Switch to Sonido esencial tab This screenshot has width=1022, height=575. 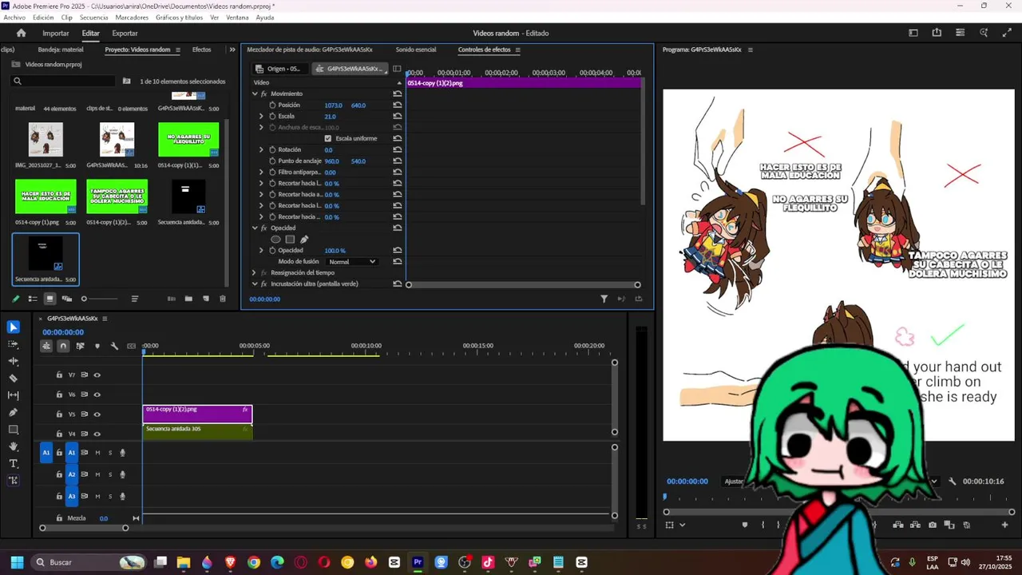point(416,50)
